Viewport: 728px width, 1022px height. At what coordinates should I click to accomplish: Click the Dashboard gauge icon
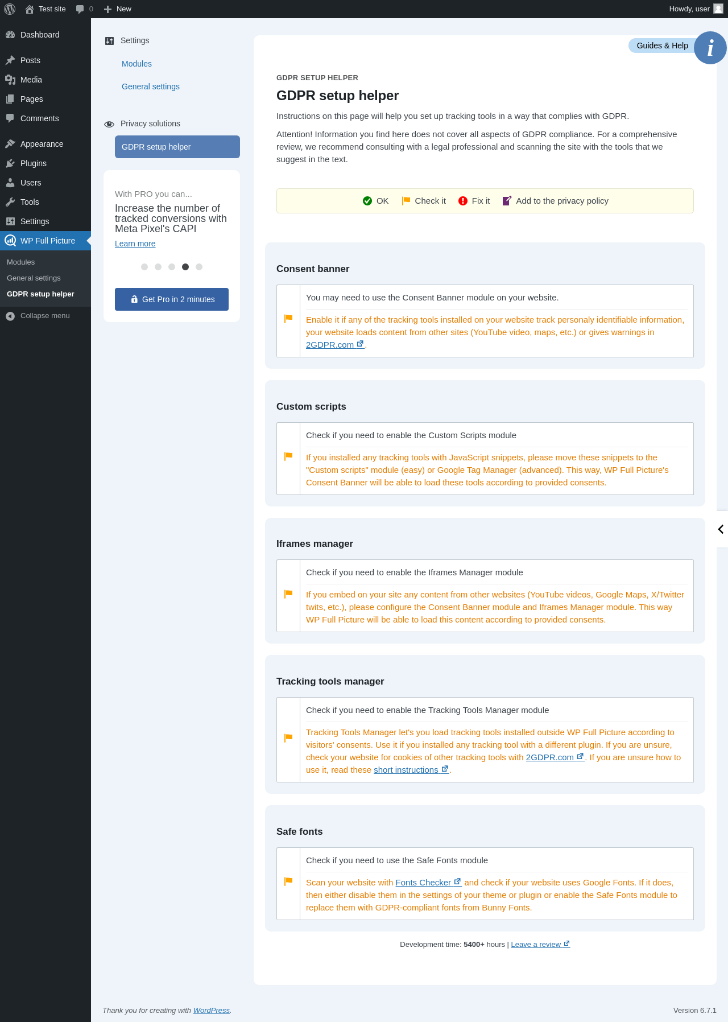10,35
